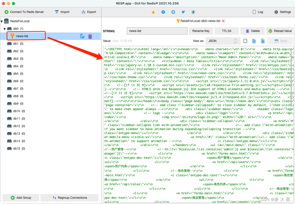295x204 pixels.
Task: Click the Reload Value button
Action: pyautogui.click(x=280, y=31)
